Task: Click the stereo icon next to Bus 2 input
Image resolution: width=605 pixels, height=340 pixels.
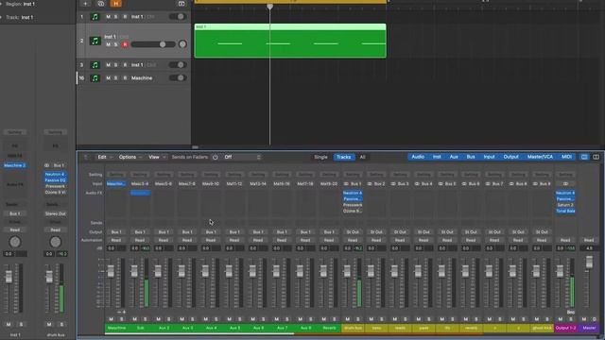Action: pos(370,184)
